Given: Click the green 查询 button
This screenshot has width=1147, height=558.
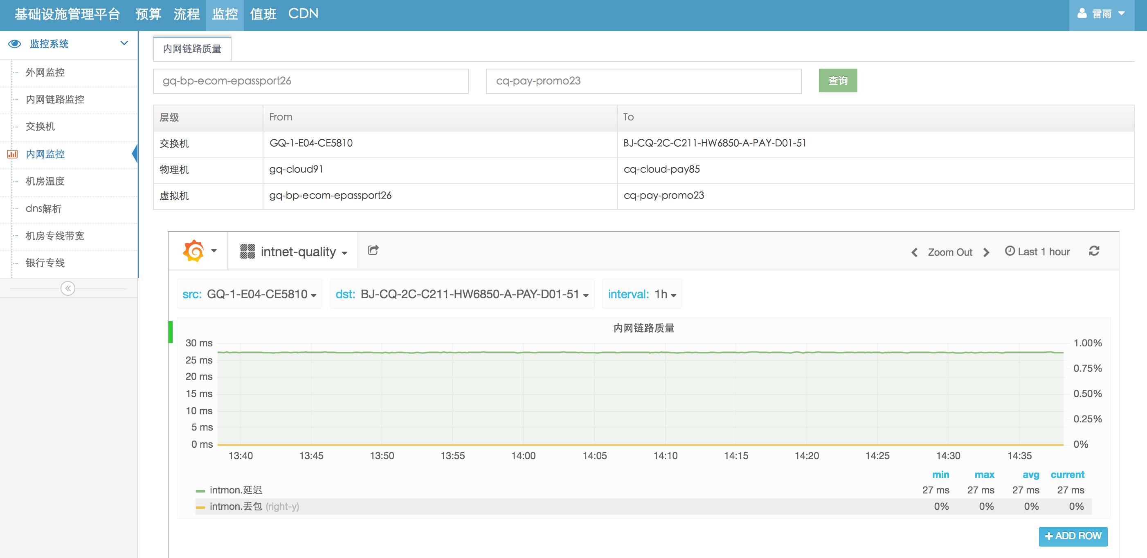Looking at the screenshot, I should (x=837, y=80).
